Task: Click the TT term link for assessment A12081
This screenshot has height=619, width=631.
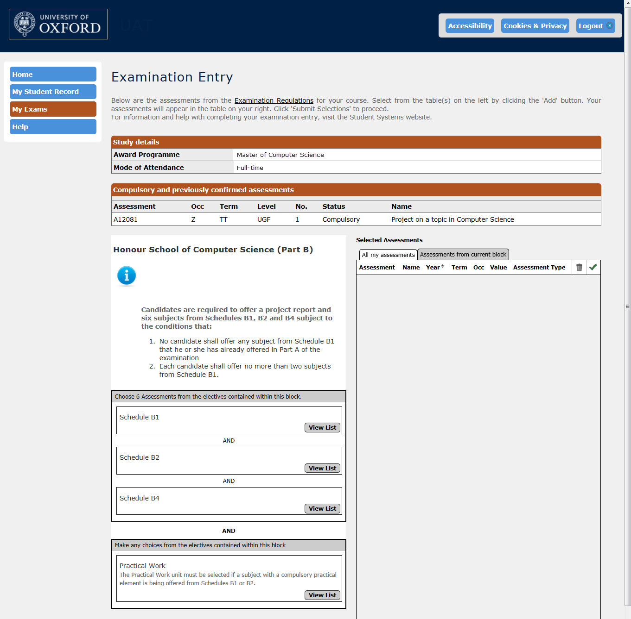Action: [x=223, y=219]
